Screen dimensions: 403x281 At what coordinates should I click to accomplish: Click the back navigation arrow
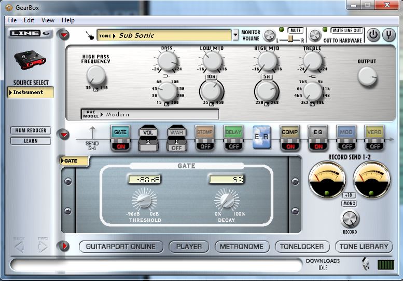pyautogui.click(x=19, y=246)
